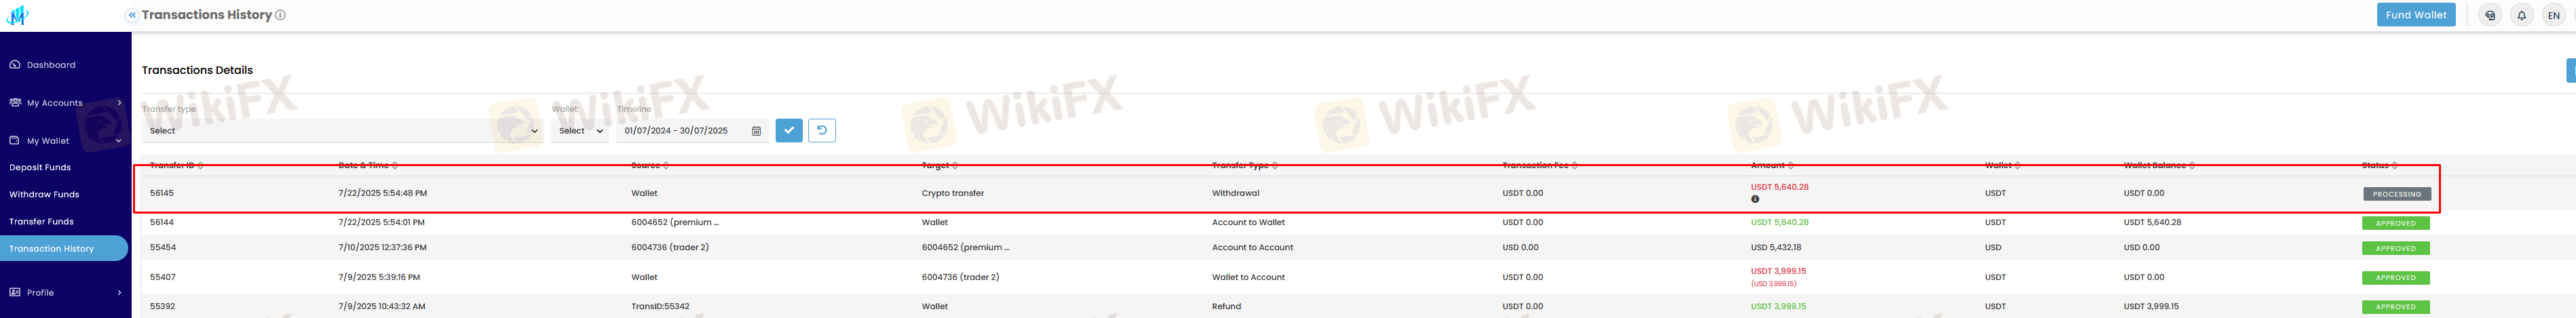Sort by Transfer Type column
The width and height of the screenshot is (2576, 318).
pyautogui.click(x=1245, y=165)
